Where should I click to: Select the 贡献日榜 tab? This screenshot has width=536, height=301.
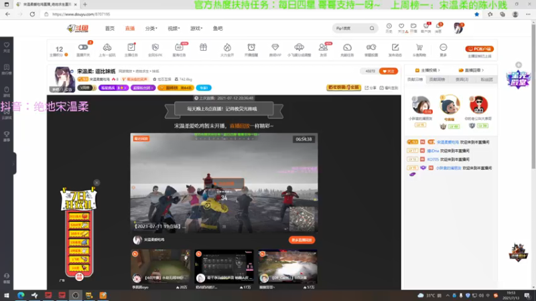tap(415, 80)
